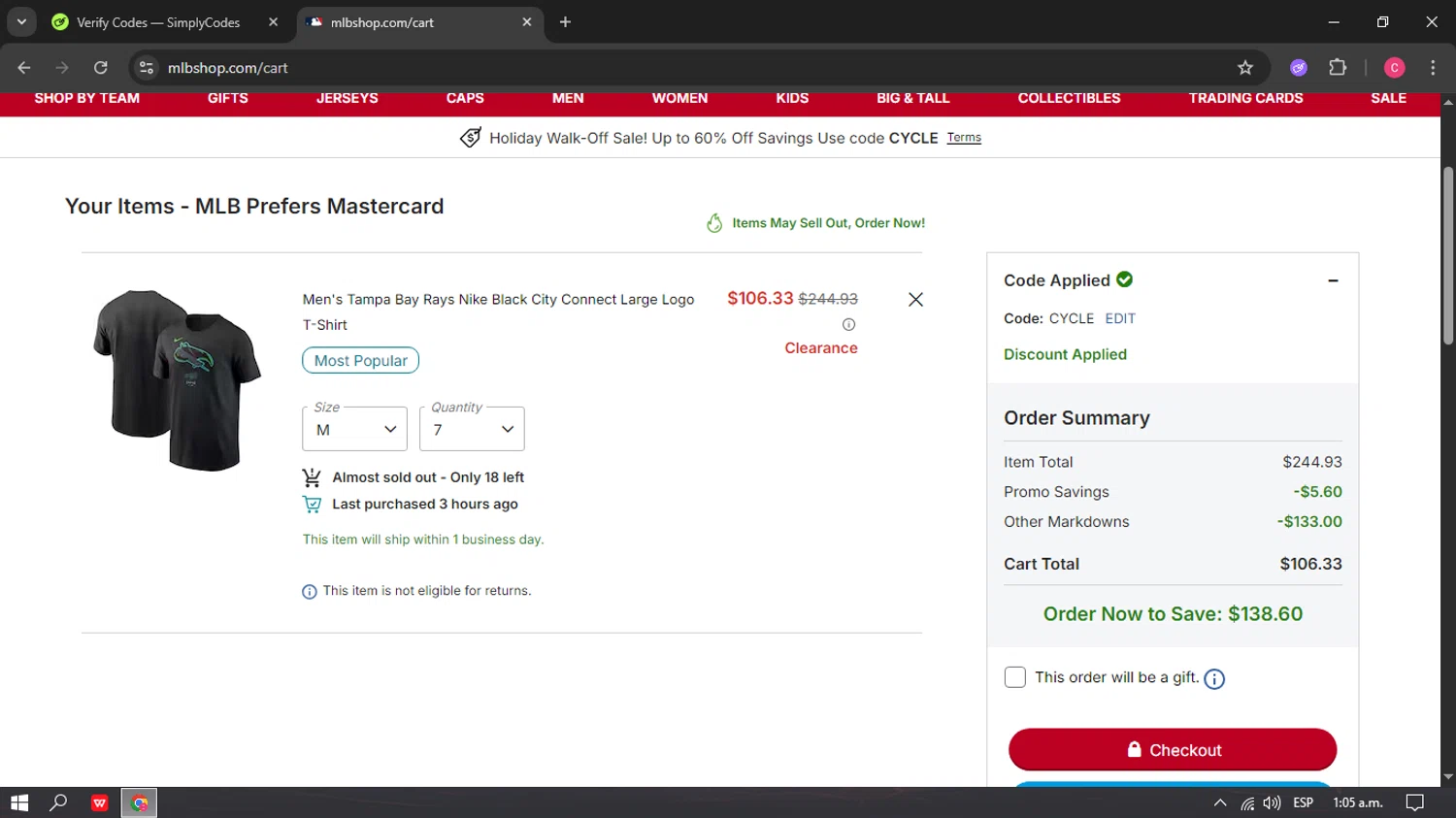
Task: Go forward in browser history
Action: tap(62, 68)
